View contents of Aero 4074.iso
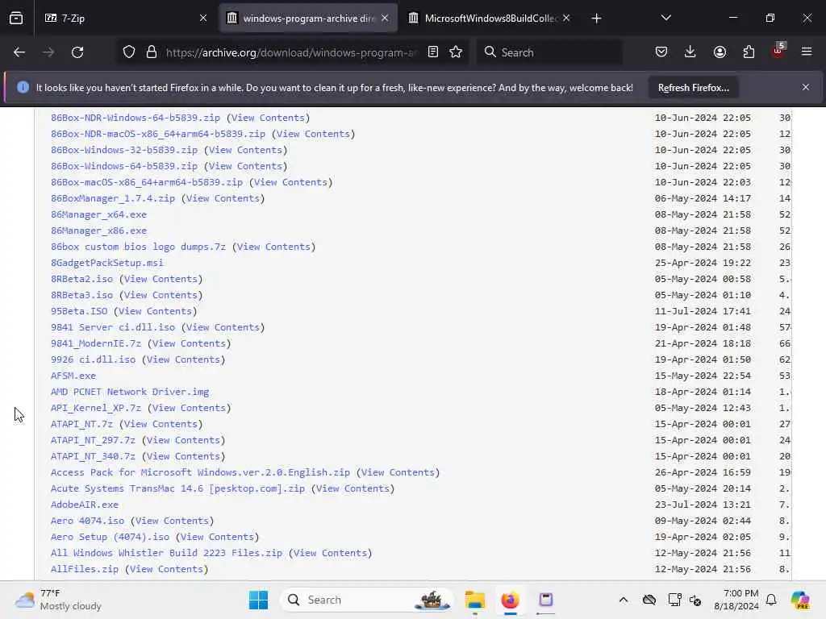Image resolution: width=826 pixels, height=619 pixels. [173, 521]
